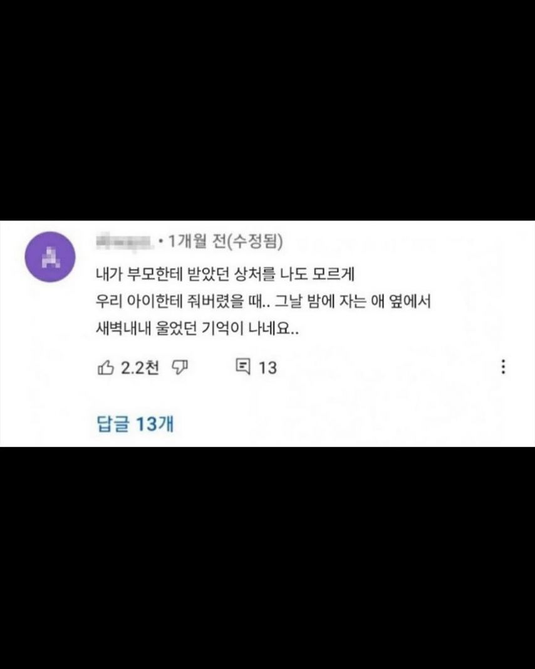Open the purple commenter avatar
This screenshot has width=535, height=669.
pyautogui.click(x=50, y=257)
